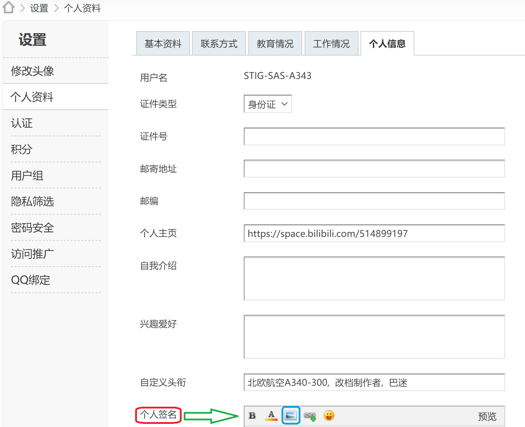Open 积分 page in sidebar
525x427 pixels.
coord(22,149)
